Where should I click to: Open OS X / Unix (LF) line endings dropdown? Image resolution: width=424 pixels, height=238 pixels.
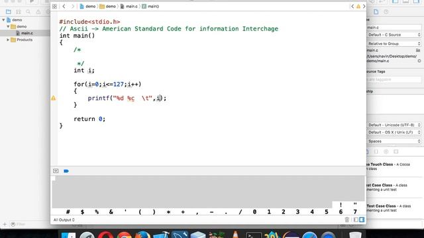pos(394,132)
